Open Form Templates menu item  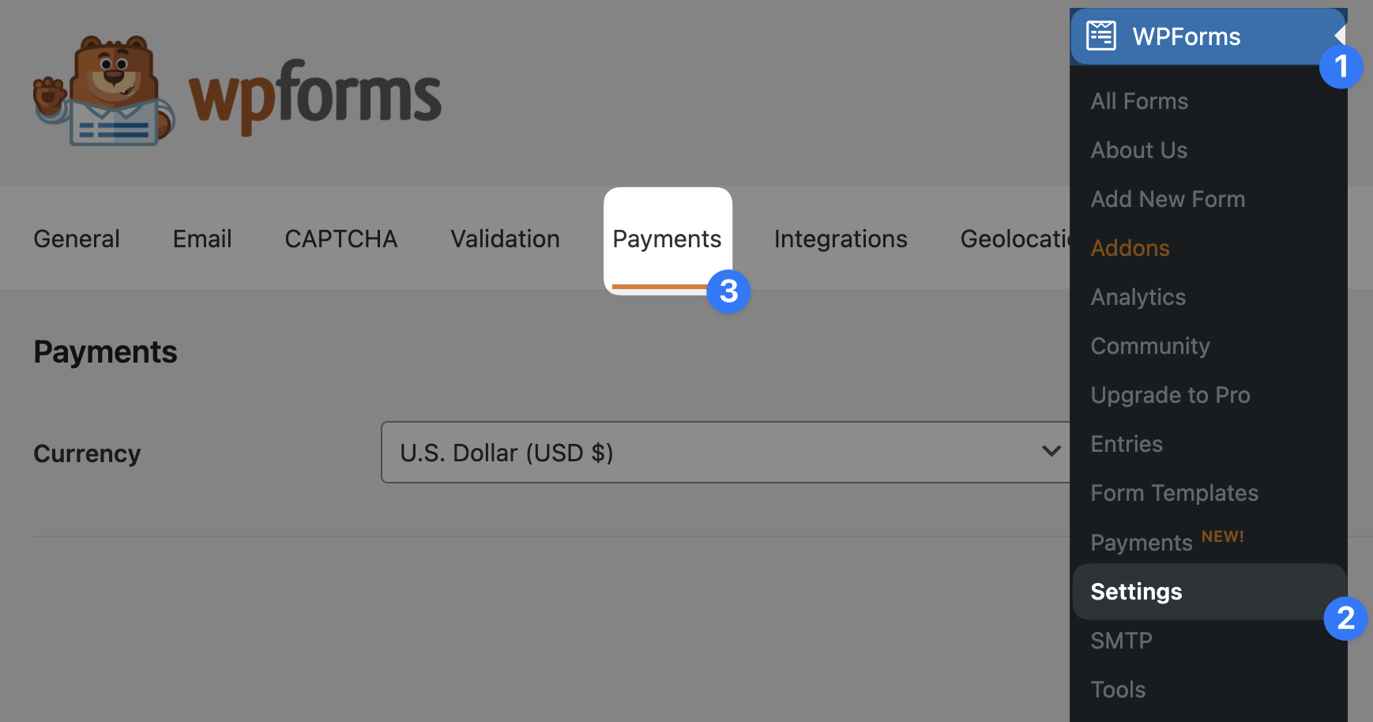click(1174, 493)
